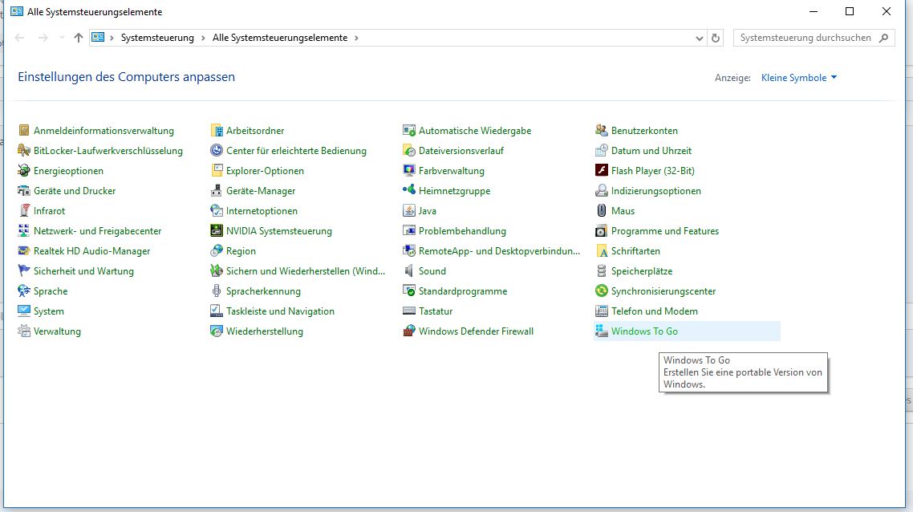Image resolution: width=913 pixels, height=512 pixels.
Task: Expand the chevron after Systemsteuerung breadcrumb
Action: [203, 38]
